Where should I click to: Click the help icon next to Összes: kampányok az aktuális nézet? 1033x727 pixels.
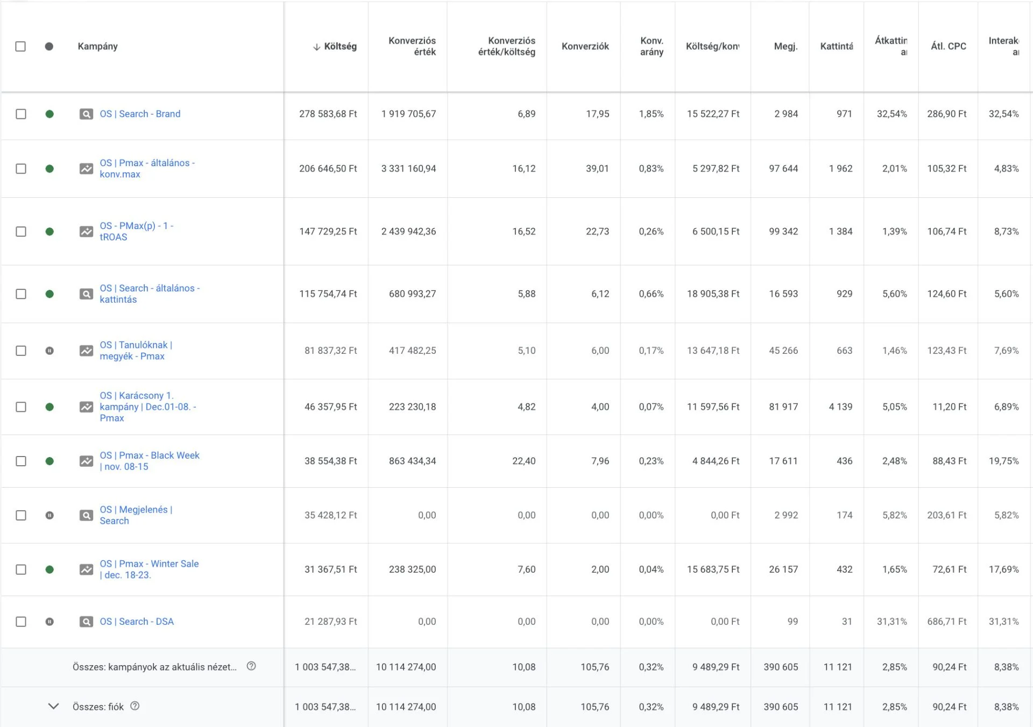tap(251, 666)
